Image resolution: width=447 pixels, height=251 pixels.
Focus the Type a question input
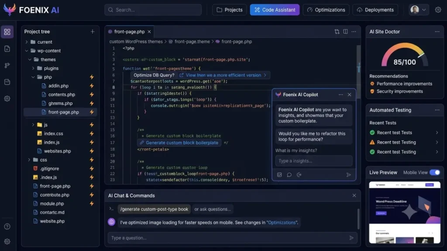click(x=232, y=238)
